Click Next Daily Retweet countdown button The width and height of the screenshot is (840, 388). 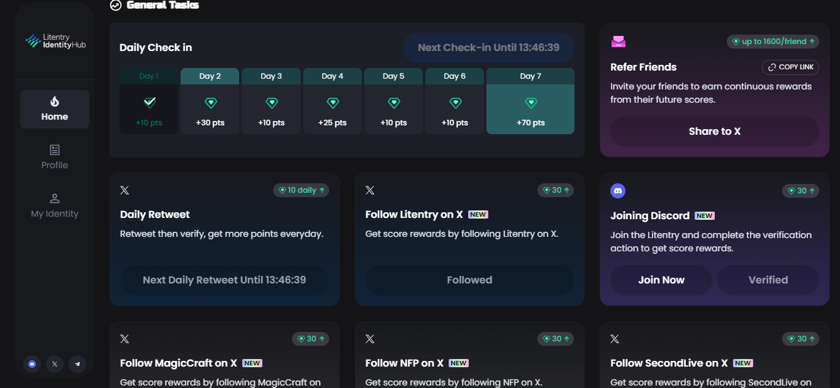click(x=224, y=280)
